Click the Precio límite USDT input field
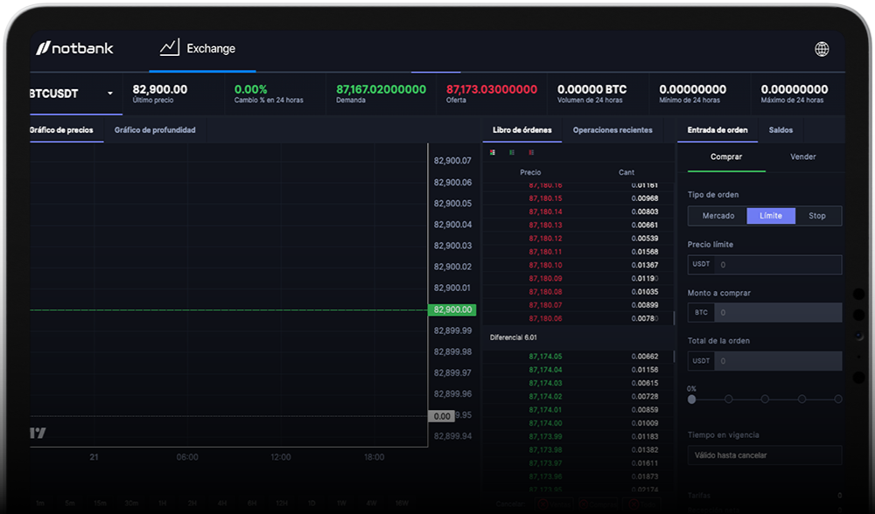Image resolution: width=875 pixels, height=514 pixels. 779,264
